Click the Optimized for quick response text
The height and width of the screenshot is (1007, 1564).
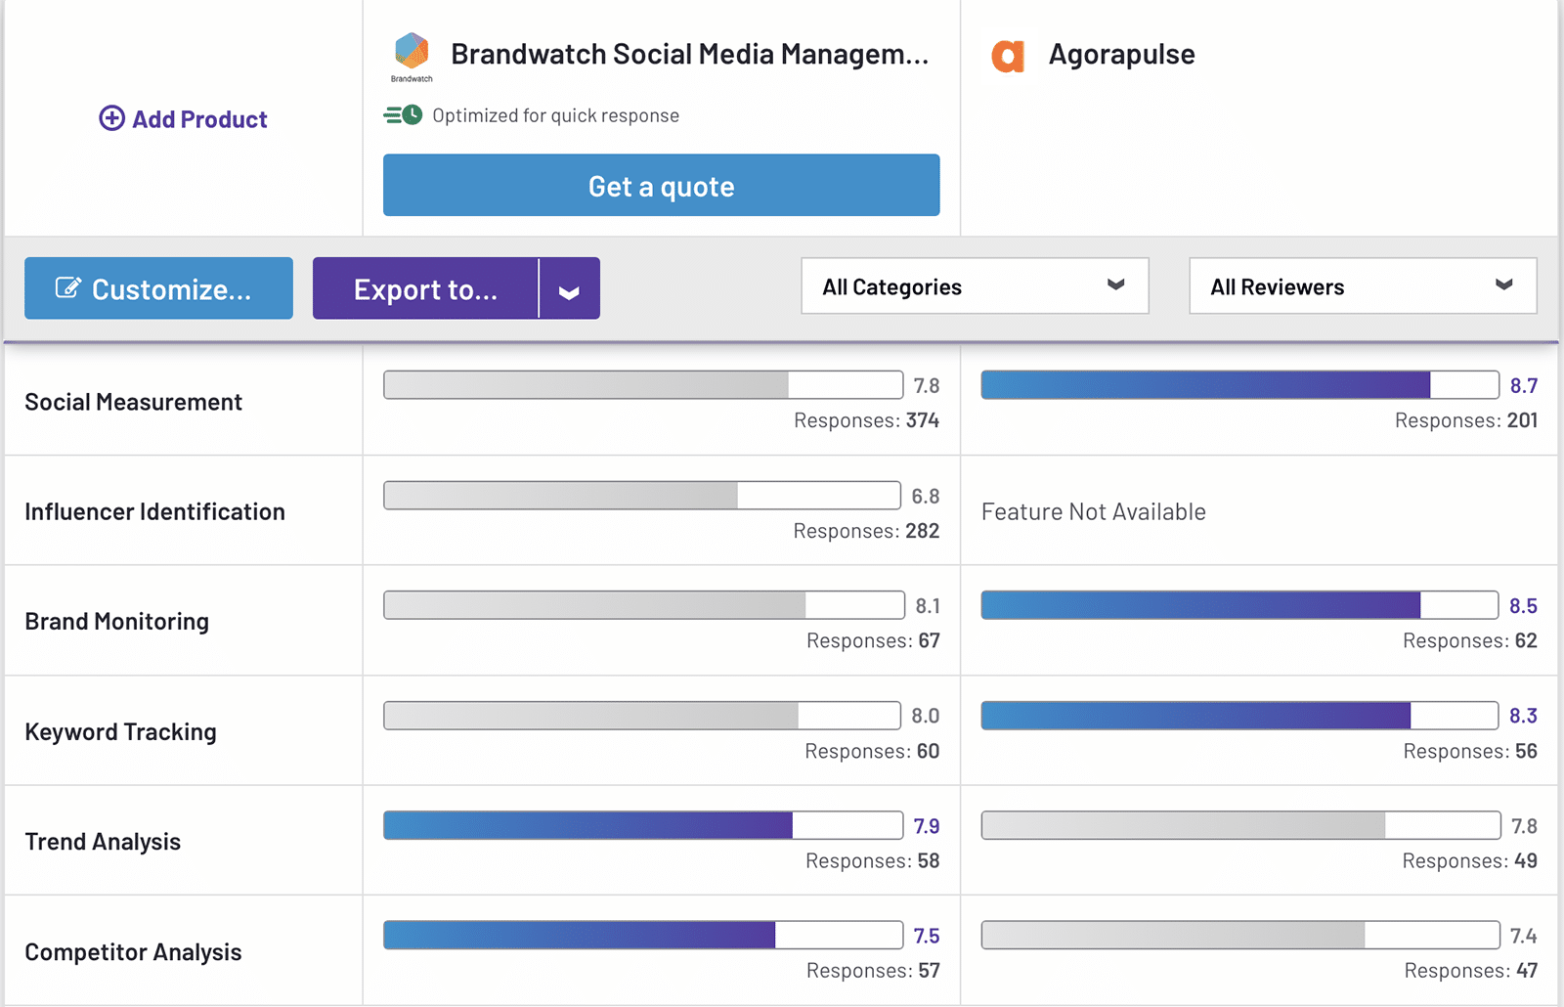(x=555, y=115)
